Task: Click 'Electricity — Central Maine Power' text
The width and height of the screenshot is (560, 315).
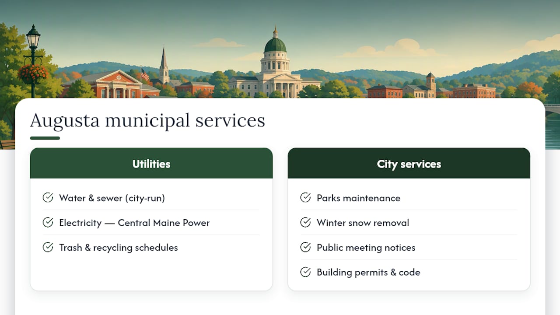Action: 134,223
